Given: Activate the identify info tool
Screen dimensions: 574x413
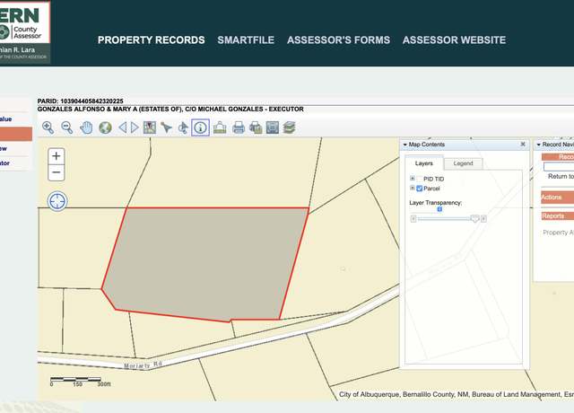Looking at the screenshot, I should (x=200, y=127).
